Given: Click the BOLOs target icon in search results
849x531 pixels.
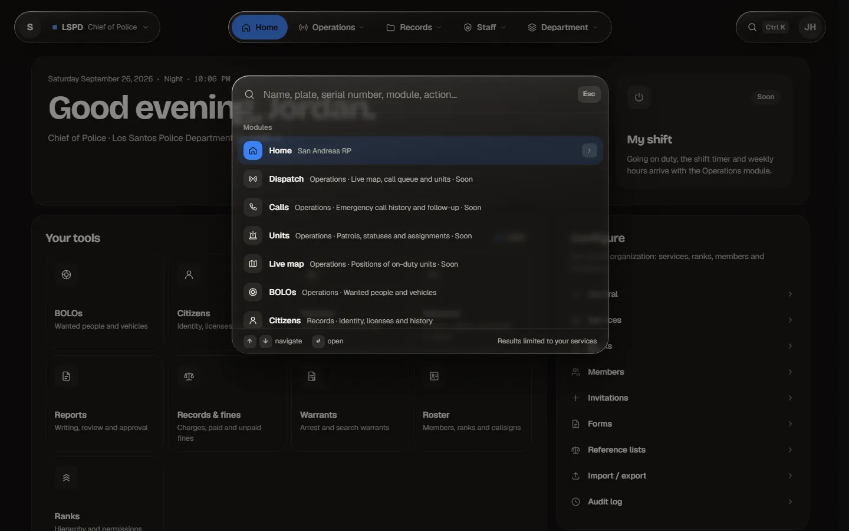Looking at the screenshot, I should tap(253, 293).
